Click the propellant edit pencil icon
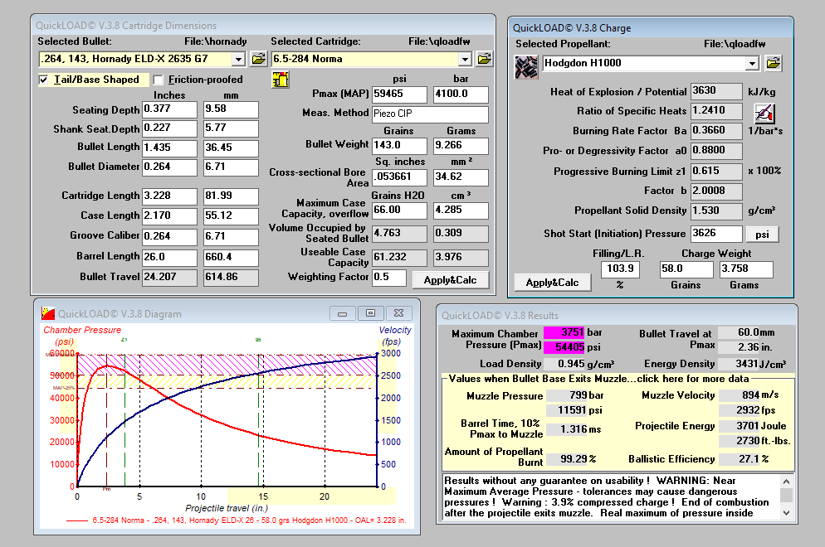 click(x=764, y=113)
